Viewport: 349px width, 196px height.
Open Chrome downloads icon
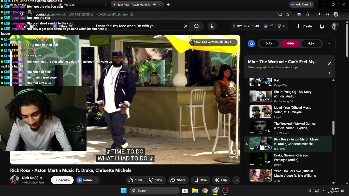[319, 14]
